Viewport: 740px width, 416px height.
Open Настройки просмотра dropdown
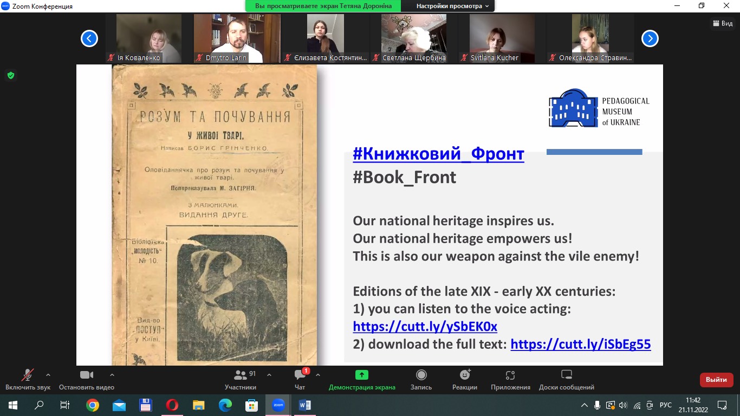pos(452,6)
